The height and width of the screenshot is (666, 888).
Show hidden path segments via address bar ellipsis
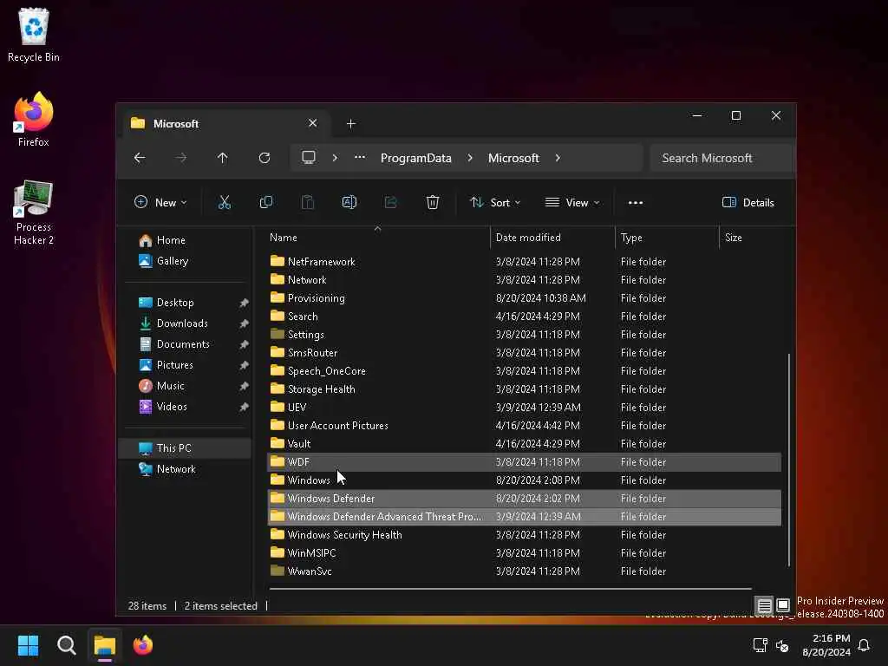click(360, 158)
